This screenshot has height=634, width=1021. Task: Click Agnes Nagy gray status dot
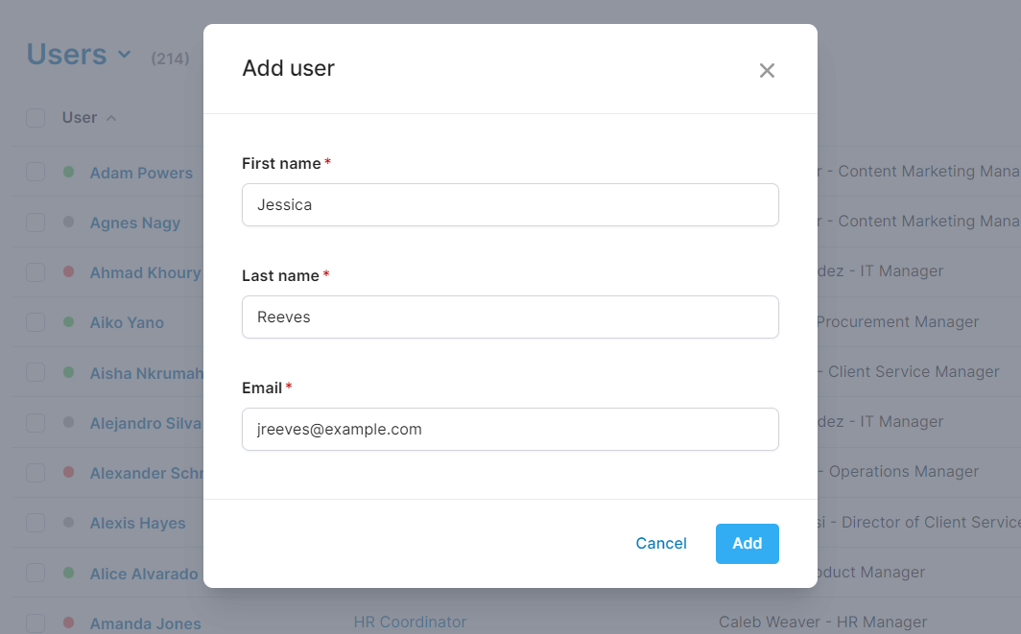(68, 222)
